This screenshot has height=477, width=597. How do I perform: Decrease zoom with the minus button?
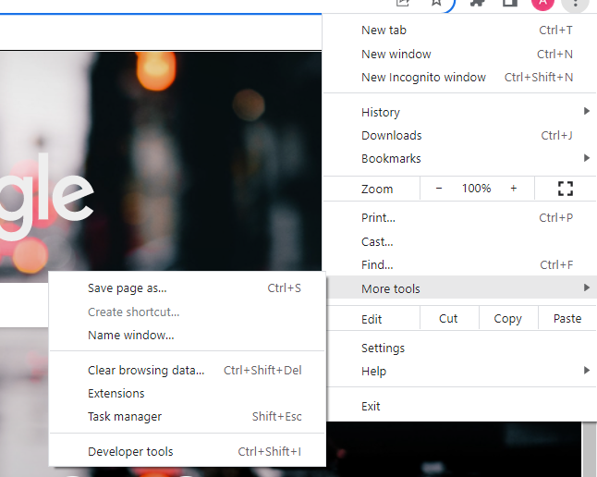(x=439, y=189)
